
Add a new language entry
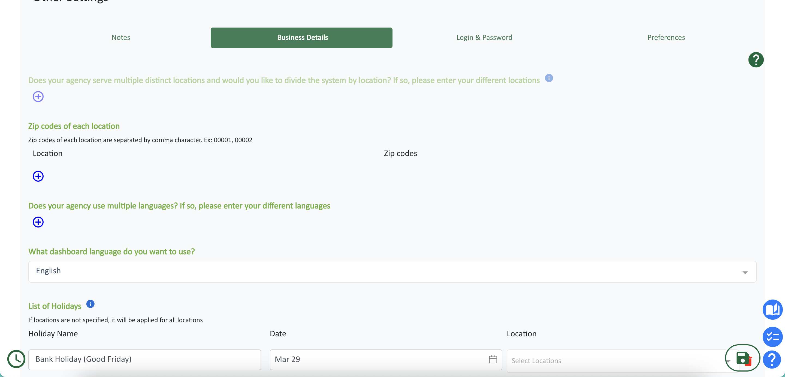point(38,222)
